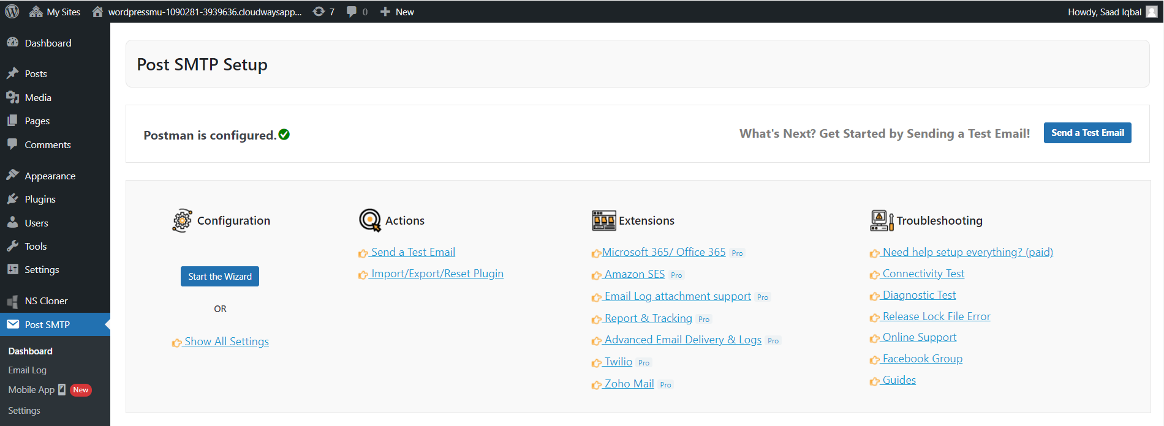Screen dimensions: 1164x426
Task: Open the site home icon link
Action: pos(97,12)
